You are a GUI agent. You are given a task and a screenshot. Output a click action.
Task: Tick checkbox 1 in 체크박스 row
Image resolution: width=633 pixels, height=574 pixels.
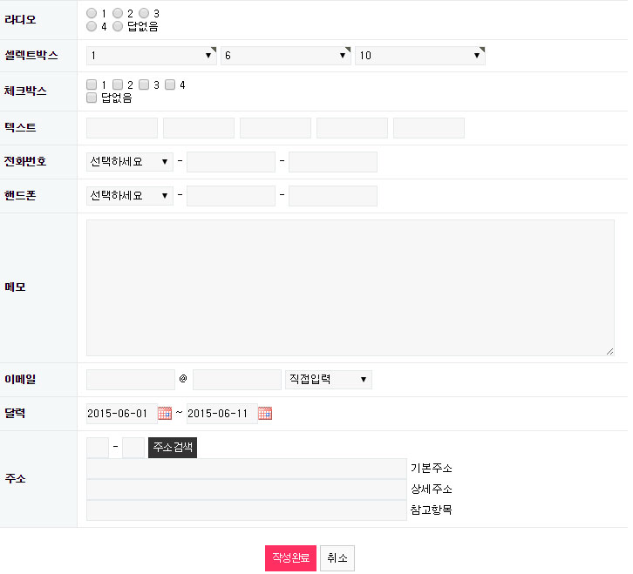point(92,84)
